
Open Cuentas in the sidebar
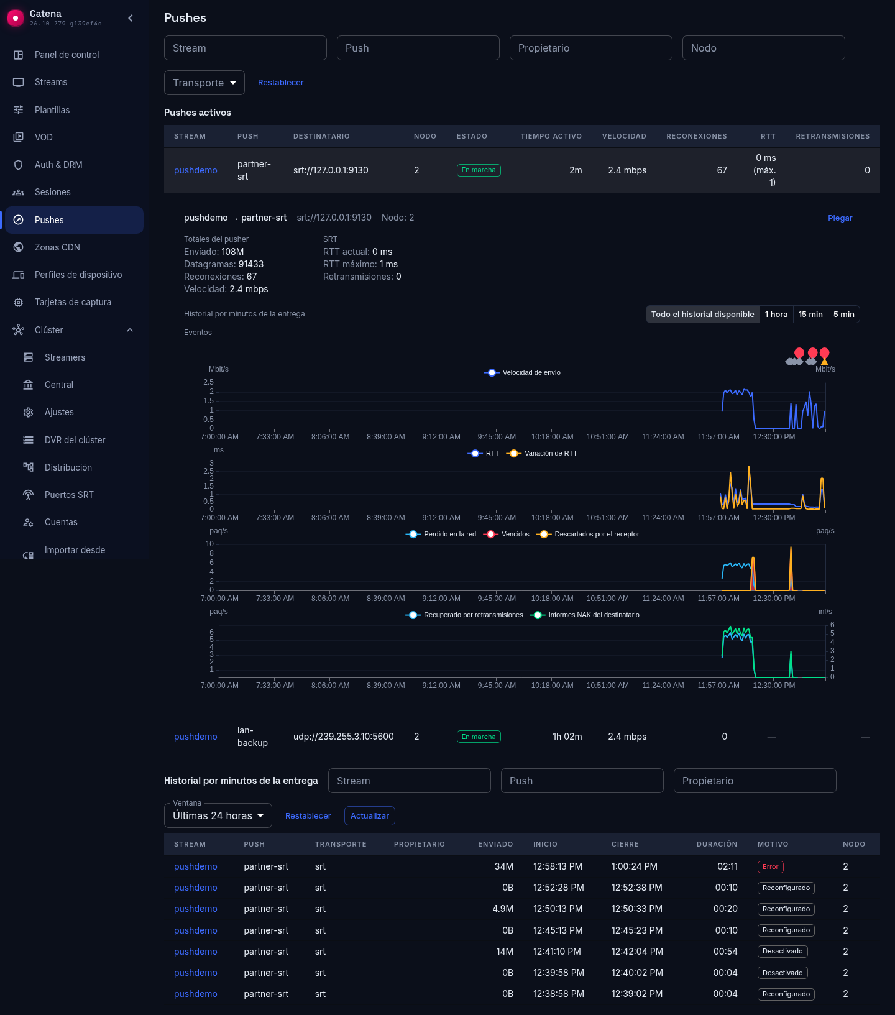pos(74,522)
